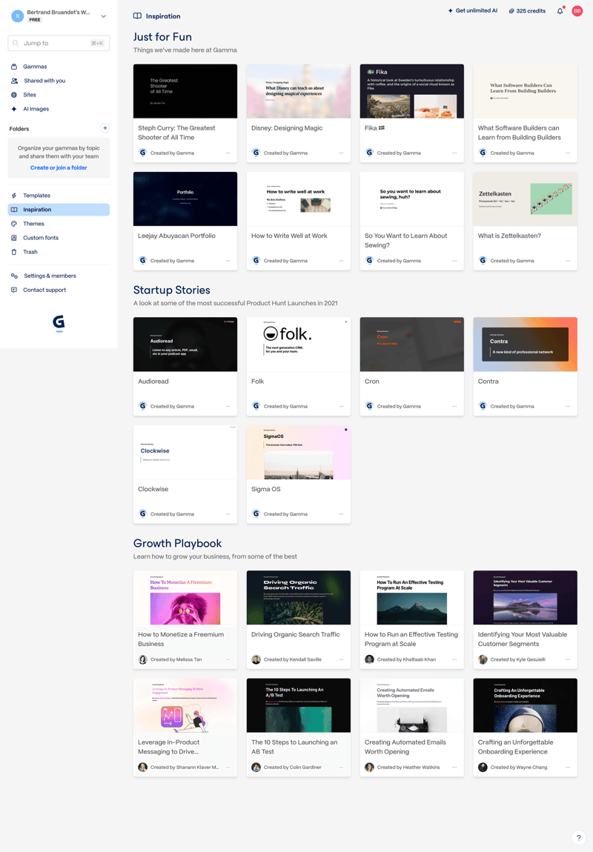This screenshot has height=852, width=593.
Task: Open the three-dot menu on Clockwise card
Action: pyautogui.click(x=228, y=514)
